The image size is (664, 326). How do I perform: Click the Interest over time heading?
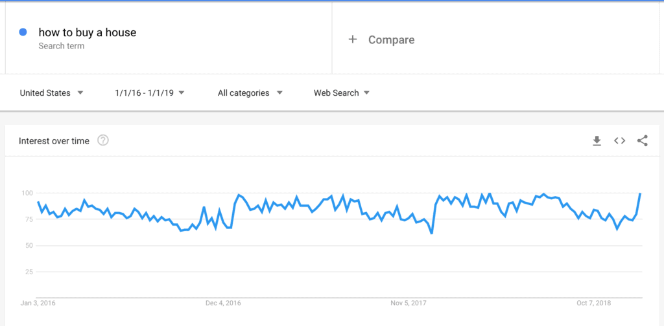point(54,141)
